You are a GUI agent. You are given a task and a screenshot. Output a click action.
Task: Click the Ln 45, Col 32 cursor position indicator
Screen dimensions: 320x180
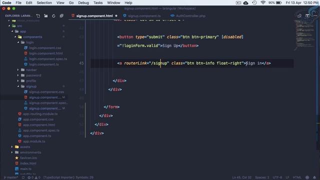pyautogui.click(x=241, y=177)
